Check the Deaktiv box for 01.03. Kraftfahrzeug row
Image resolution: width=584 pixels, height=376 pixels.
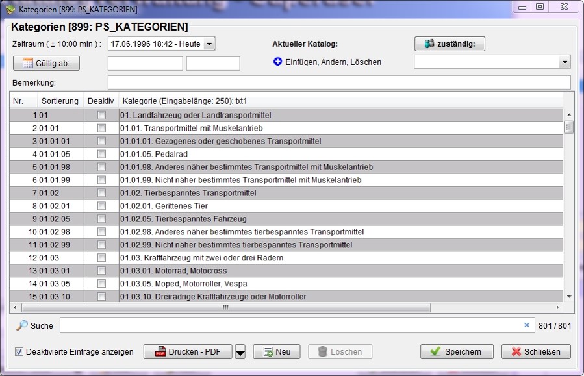tap(101, 258)
